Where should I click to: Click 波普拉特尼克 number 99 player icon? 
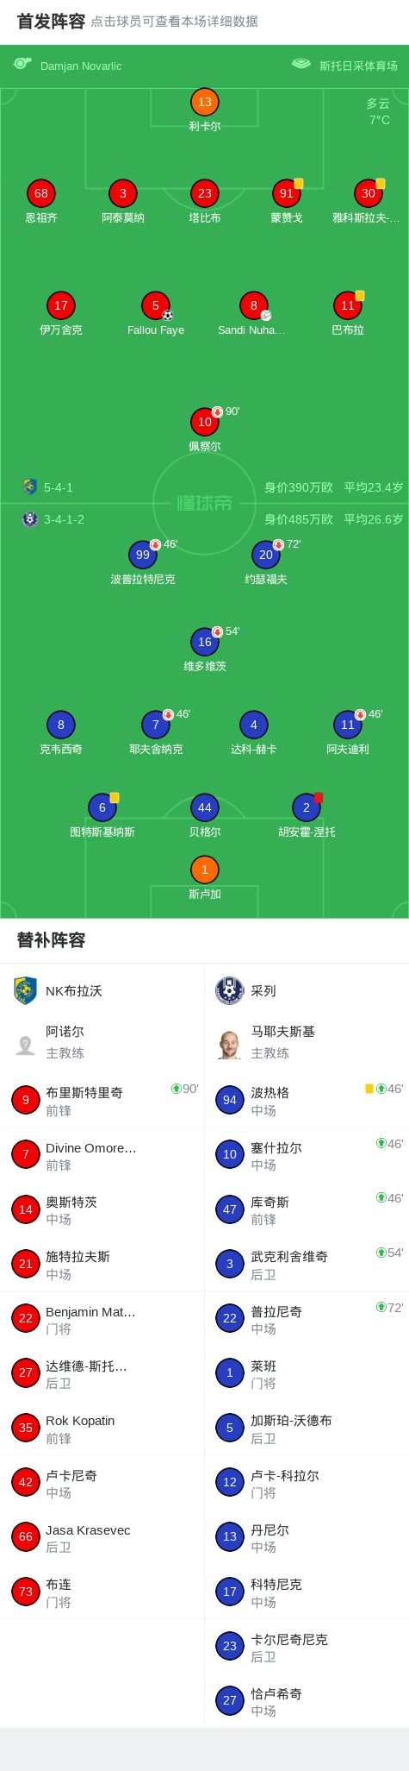pos(143,555)
